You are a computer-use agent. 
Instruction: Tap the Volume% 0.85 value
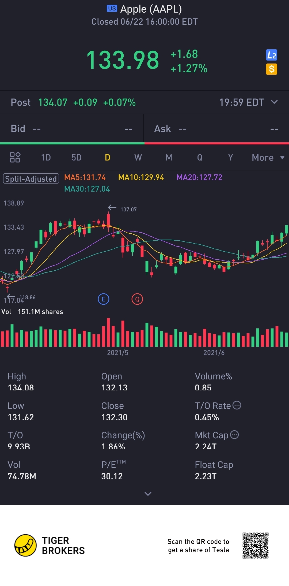[203, 388]
